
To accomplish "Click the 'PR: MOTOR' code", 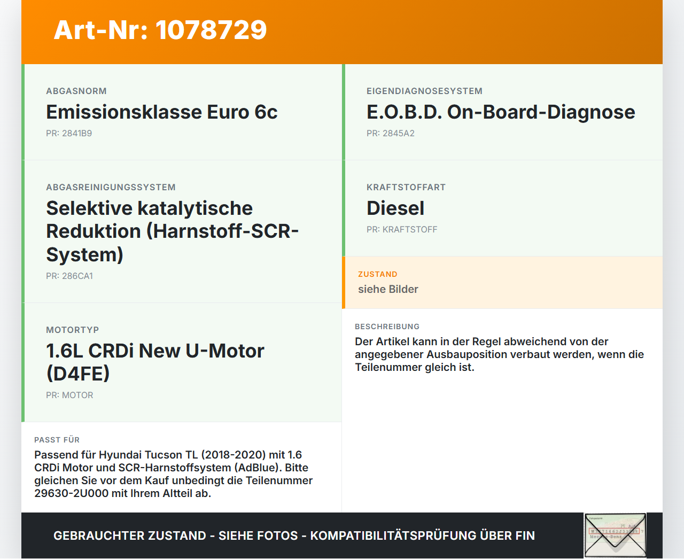I will coord(69,395).
